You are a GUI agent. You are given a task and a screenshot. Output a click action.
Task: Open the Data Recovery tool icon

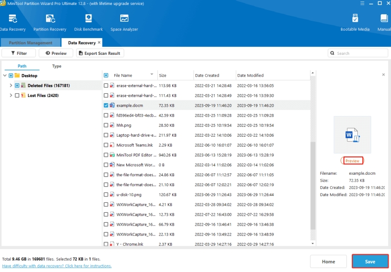click(12, 19)
